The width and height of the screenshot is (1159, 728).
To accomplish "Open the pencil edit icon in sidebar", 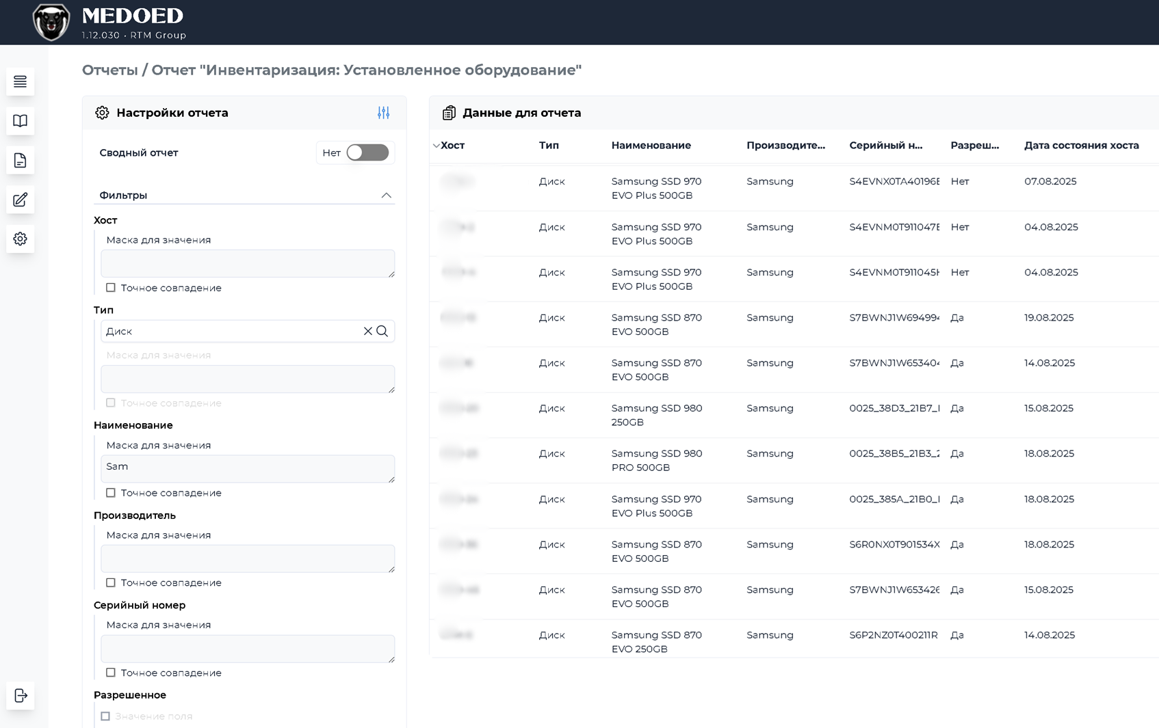I will click(x=21, y=200).
